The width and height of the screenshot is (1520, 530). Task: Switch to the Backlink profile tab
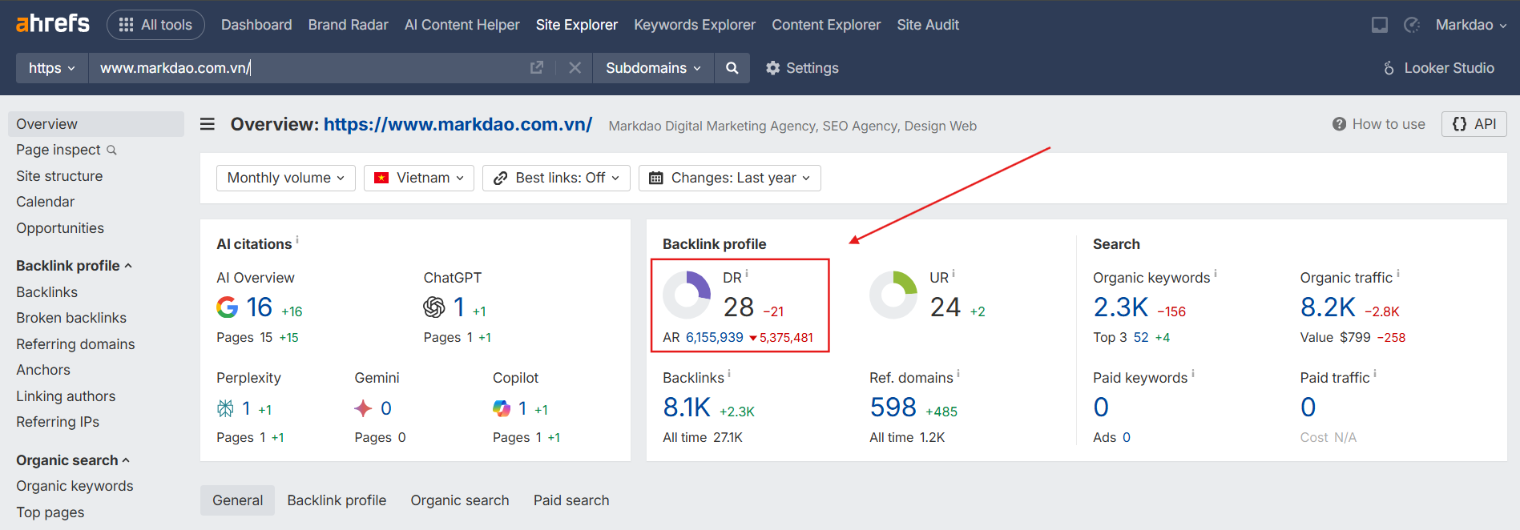click(337, 500)
